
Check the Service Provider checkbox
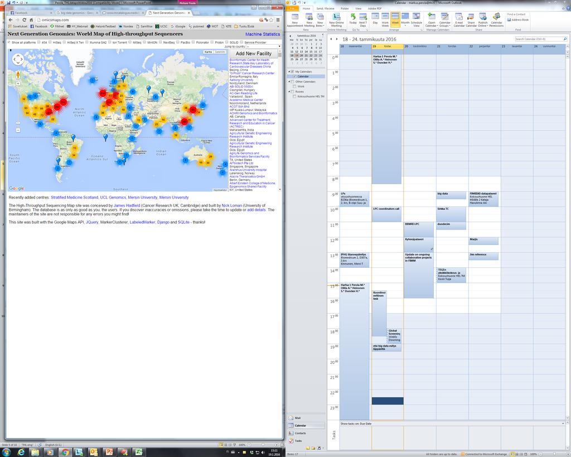[x=242, y=42]
